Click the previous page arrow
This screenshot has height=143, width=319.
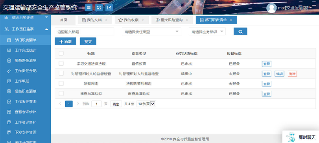60,104
